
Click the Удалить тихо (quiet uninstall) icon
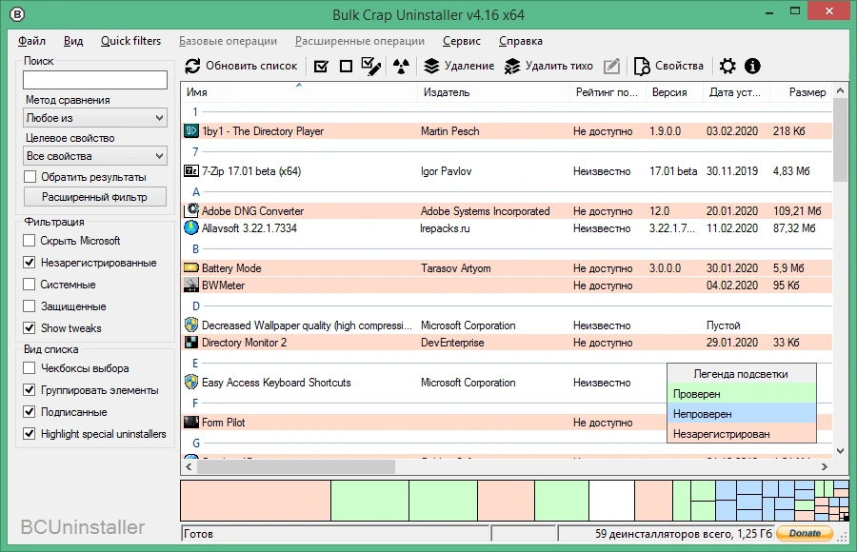(512, 66)
